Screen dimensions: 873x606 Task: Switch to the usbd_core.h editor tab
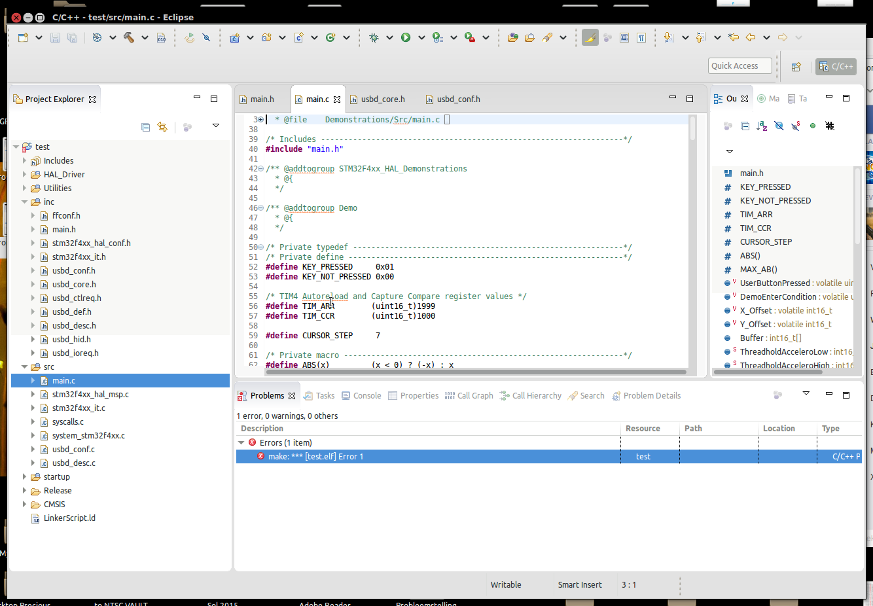(382, 99)
